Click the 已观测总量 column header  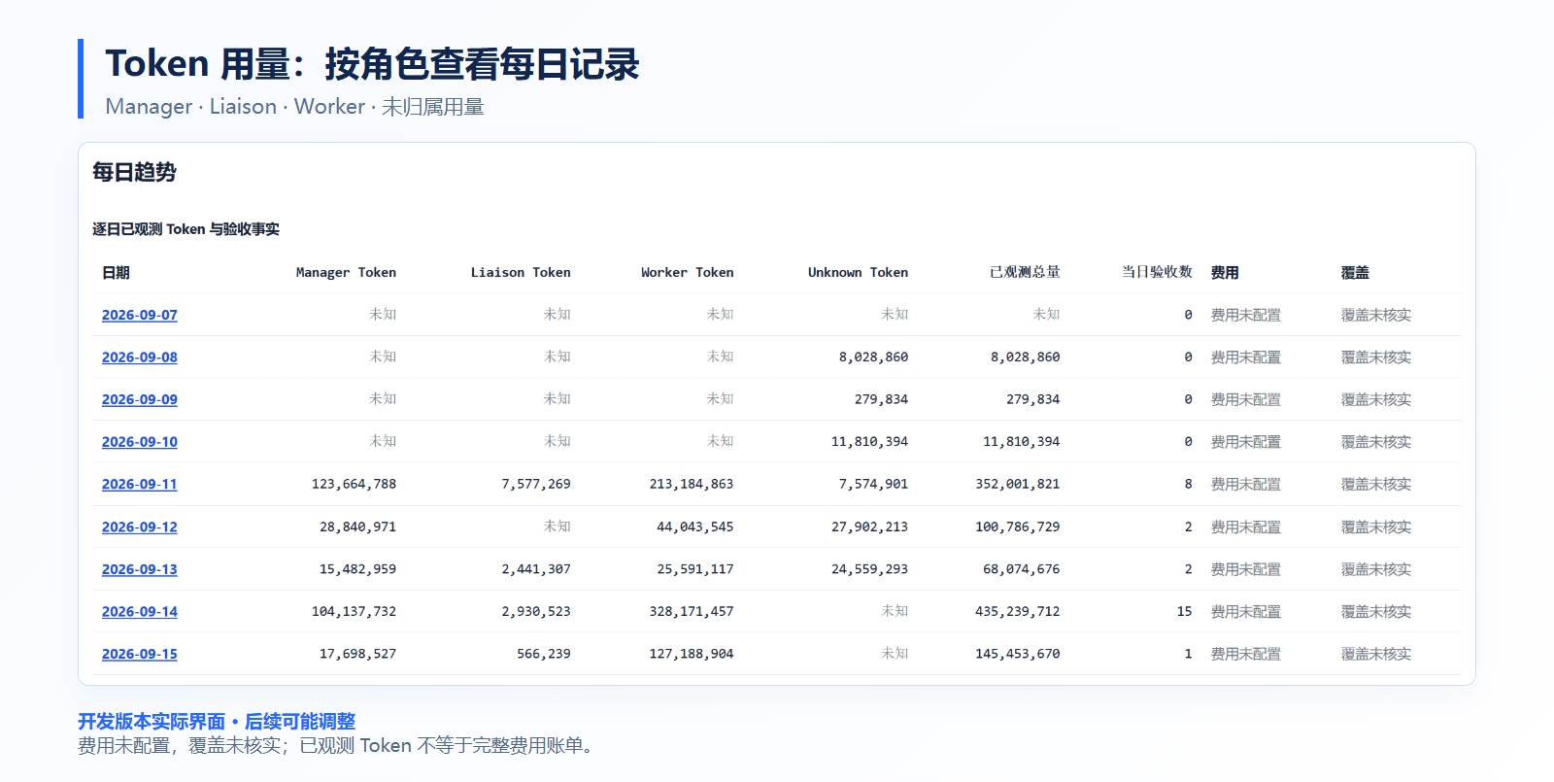coord(1026,272)
